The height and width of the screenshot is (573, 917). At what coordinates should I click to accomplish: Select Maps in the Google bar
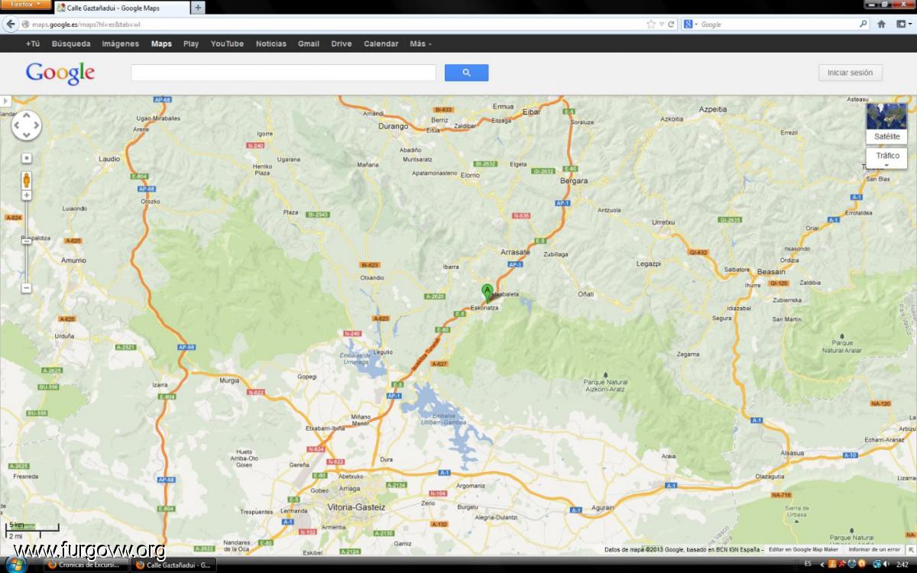[x=161, y=44]
